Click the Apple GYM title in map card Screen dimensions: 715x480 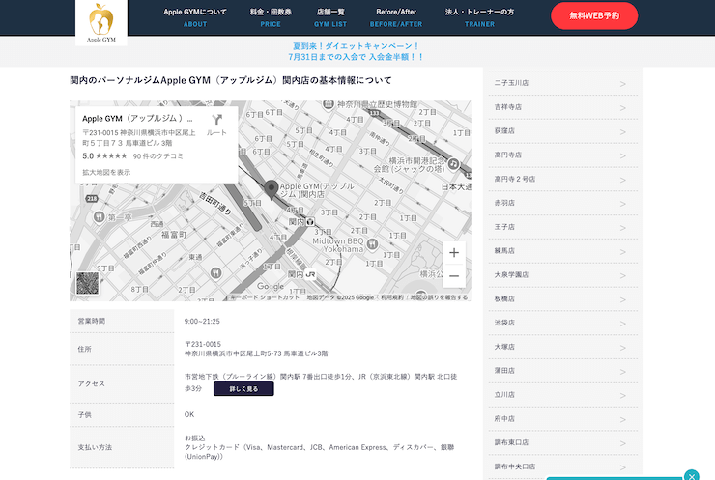[x=137, y=119]
